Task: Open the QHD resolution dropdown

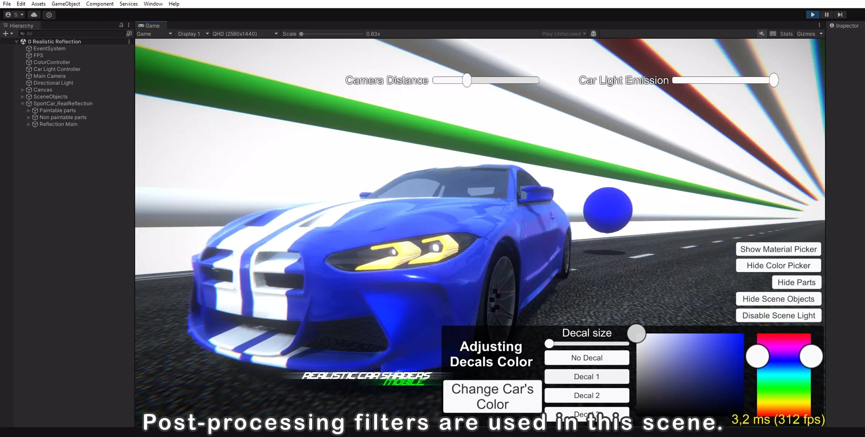Action: [x=245, y=34]
